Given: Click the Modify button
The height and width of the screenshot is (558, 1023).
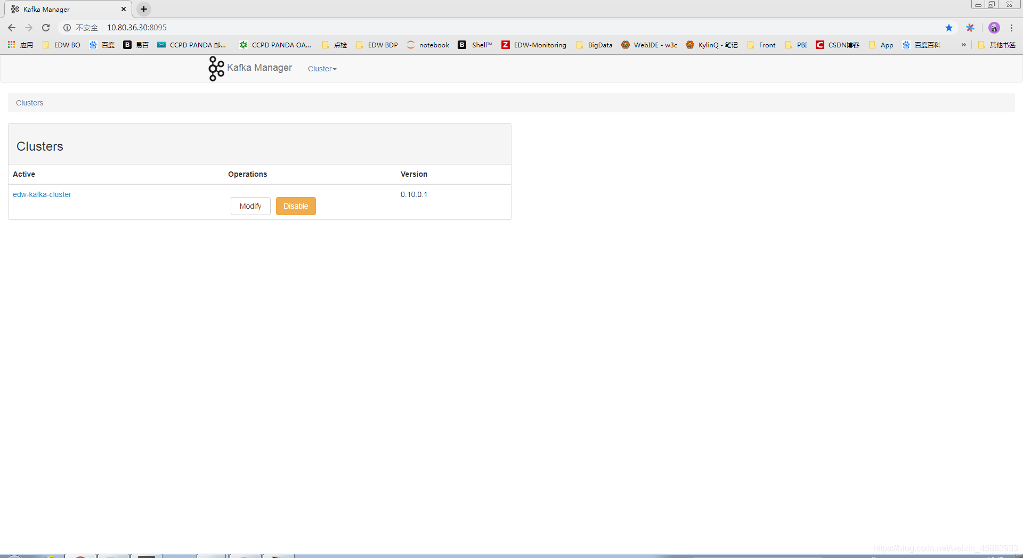Looking at the screenshot, I should coord(250,206).
